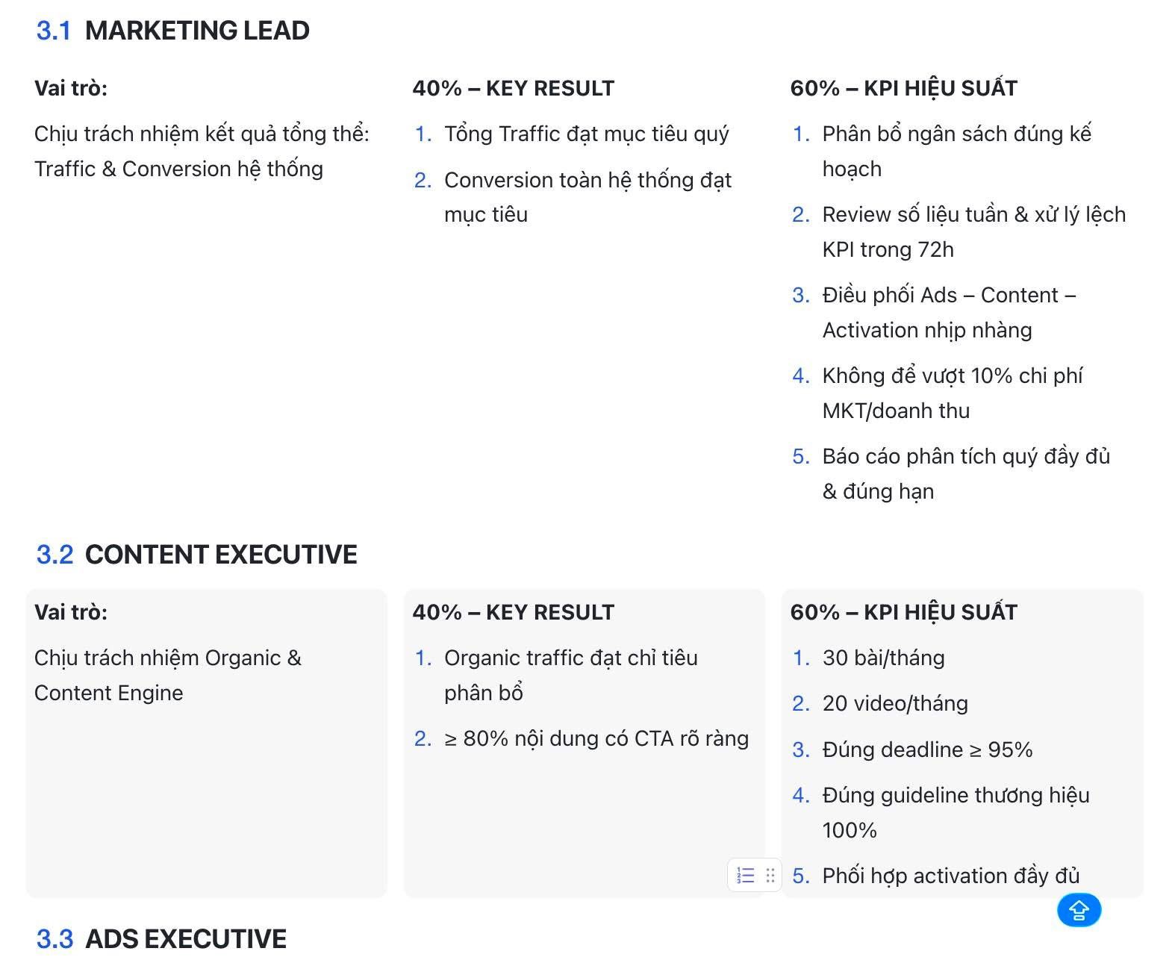
Task: Click the "20 video/tháng" list item
Action: (x=895, y=703)
